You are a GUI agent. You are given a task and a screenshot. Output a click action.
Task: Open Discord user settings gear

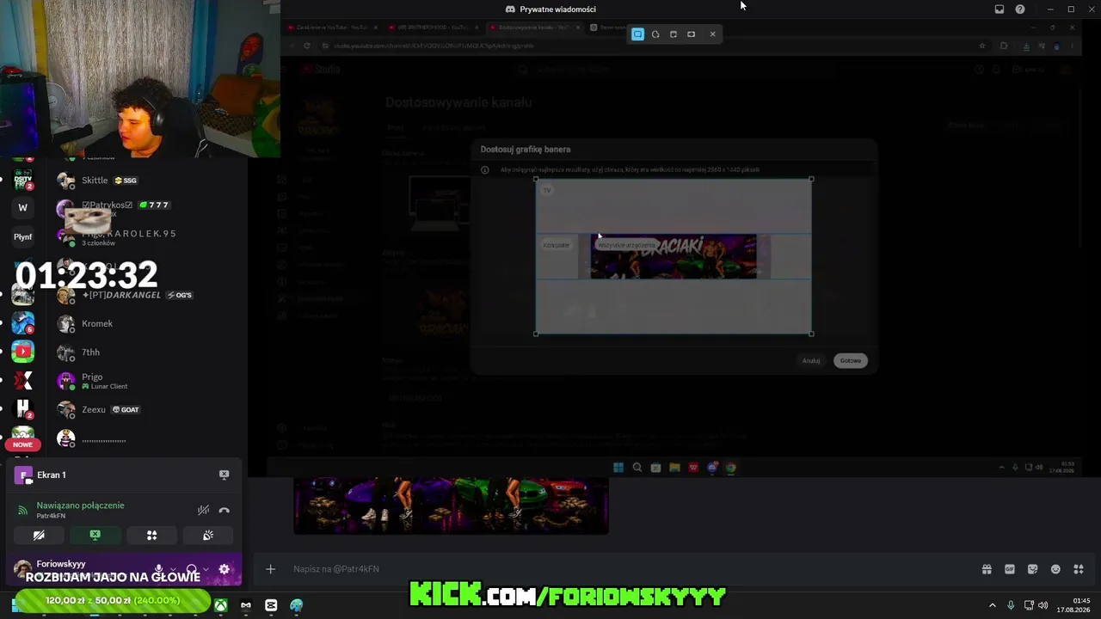225,569
